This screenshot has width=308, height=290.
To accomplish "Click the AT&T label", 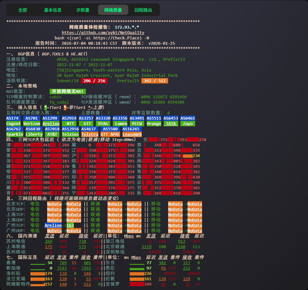I will click(52, 134).
